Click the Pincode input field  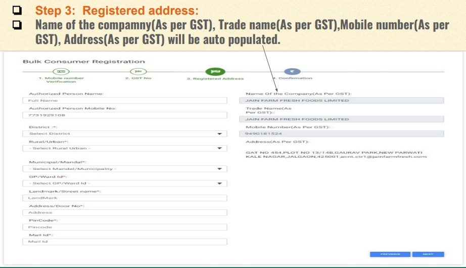pos(125,227)
